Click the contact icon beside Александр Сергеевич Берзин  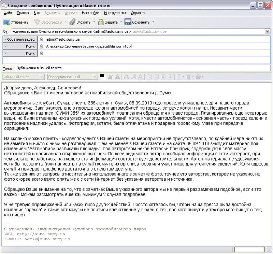tap(41, 46)
